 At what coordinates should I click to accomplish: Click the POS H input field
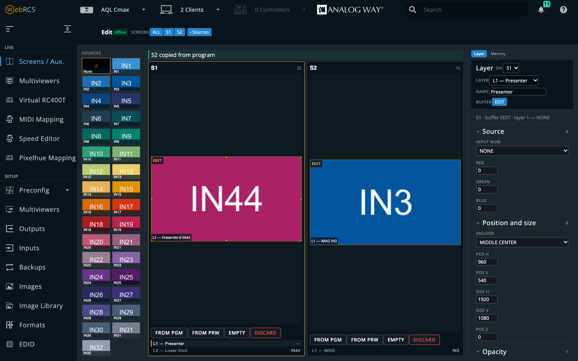(486, 262)
